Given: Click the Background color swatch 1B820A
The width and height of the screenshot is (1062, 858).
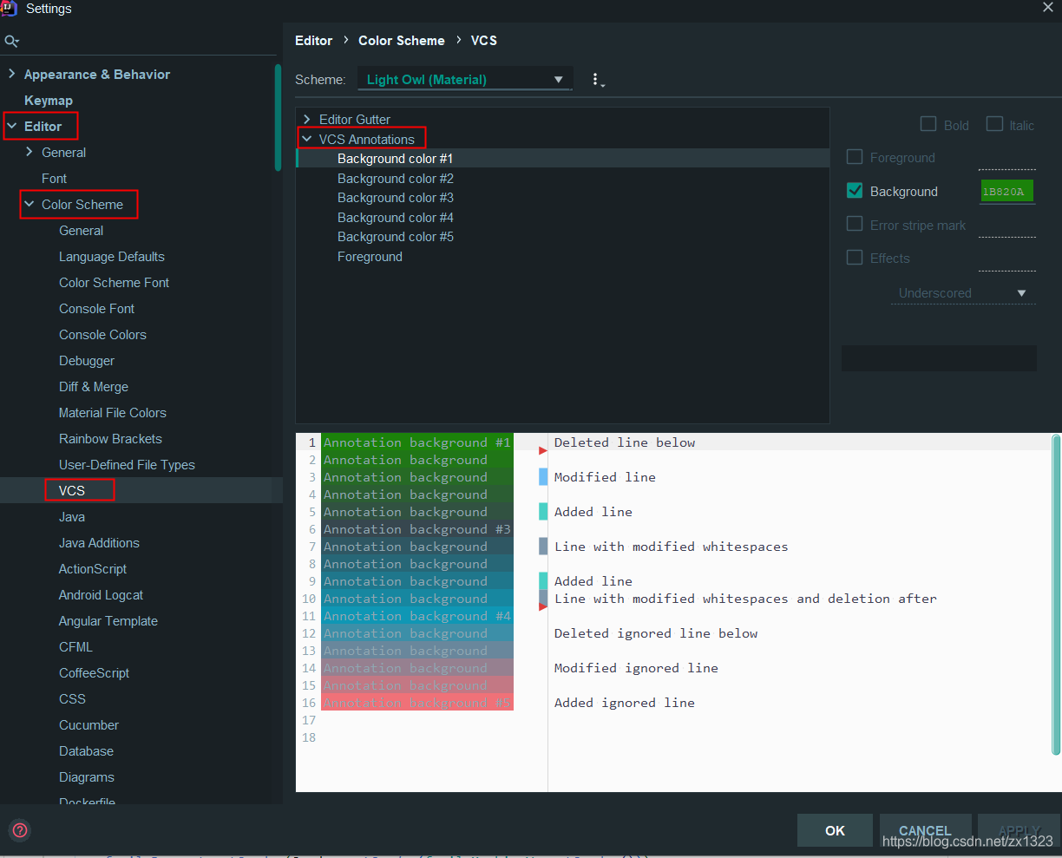Looking at the screenshot, I should pos(1006,192).
